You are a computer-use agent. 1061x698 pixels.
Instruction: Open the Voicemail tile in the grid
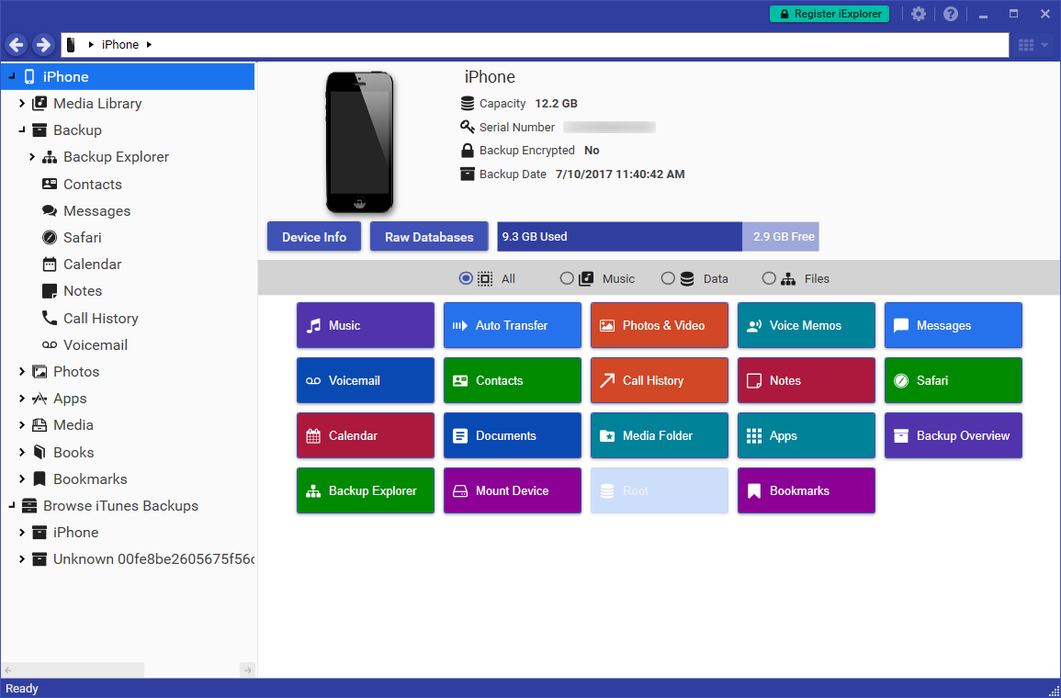(366, 380)
